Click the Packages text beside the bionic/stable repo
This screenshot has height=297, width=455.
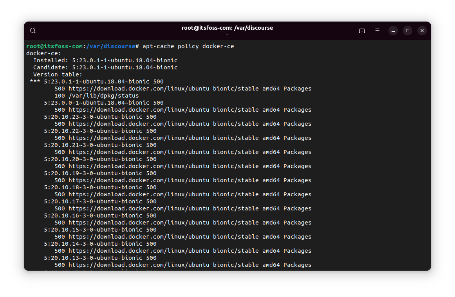pyautogui.click(x=297, y=88)
